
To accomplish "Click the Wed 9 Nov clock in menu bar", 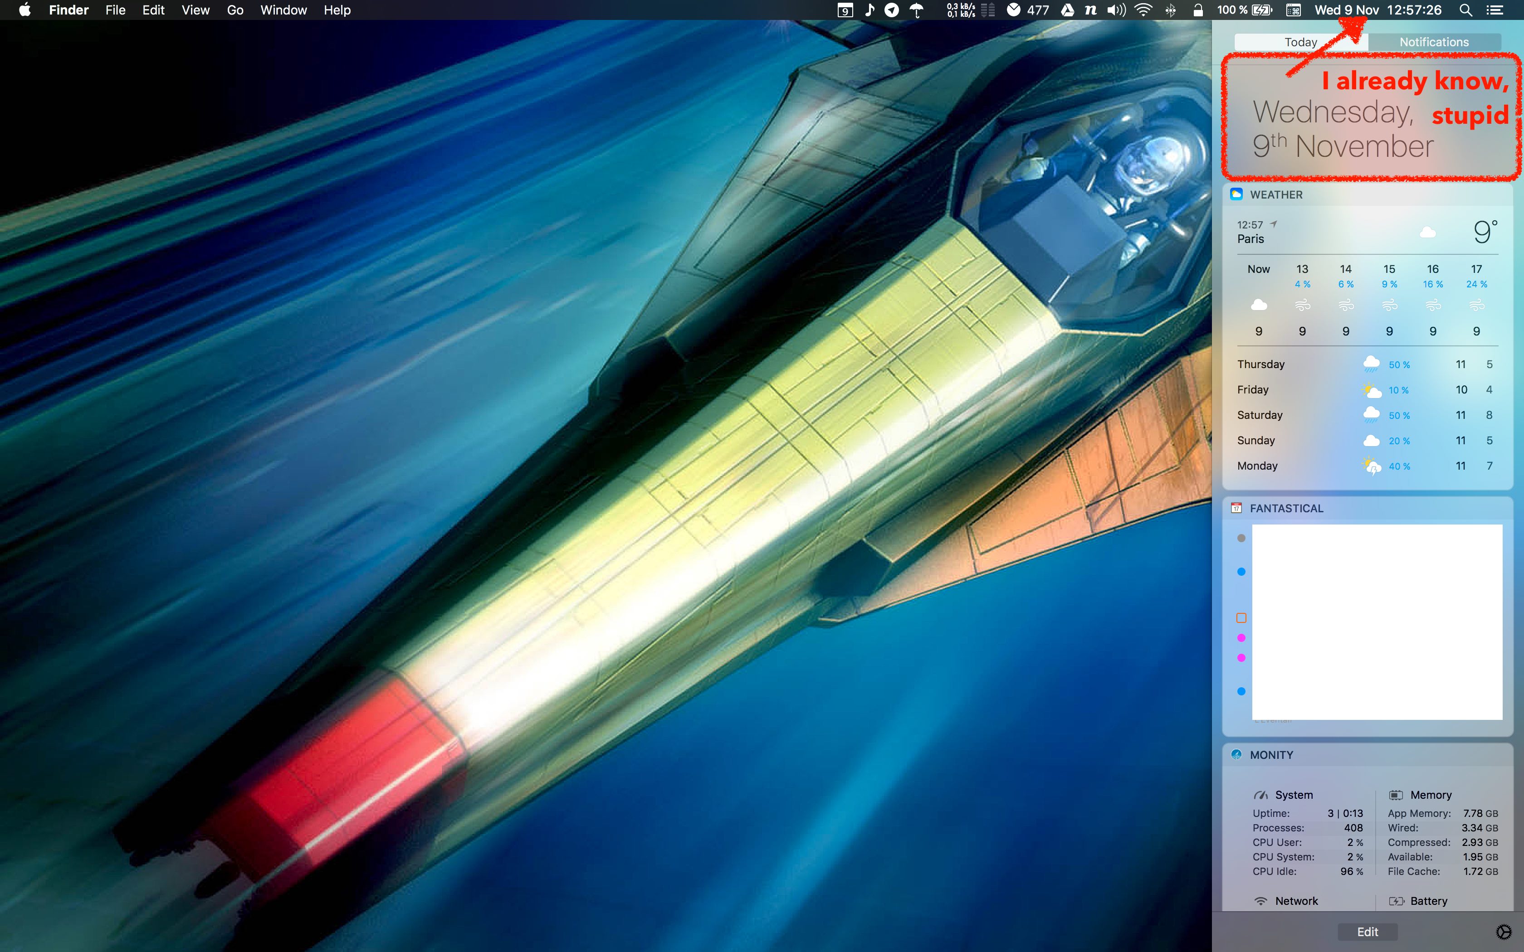I will pyautogui.click(x=1378, y=10).
